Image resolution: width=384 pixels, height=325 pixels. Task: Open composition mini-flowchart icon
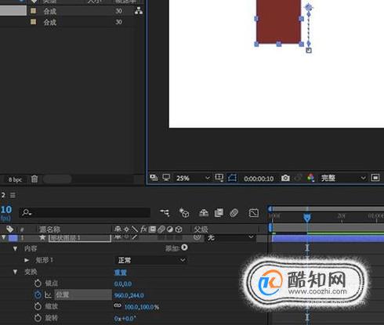165,213
